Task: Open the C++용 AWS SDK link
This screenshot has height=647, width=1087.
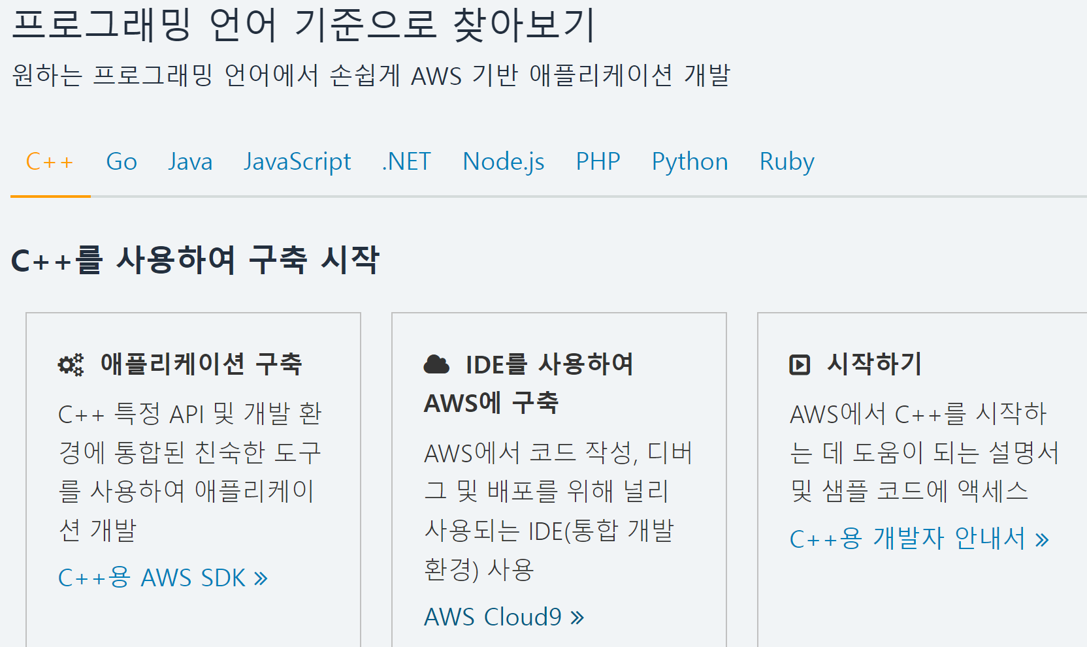Action: 163,578
